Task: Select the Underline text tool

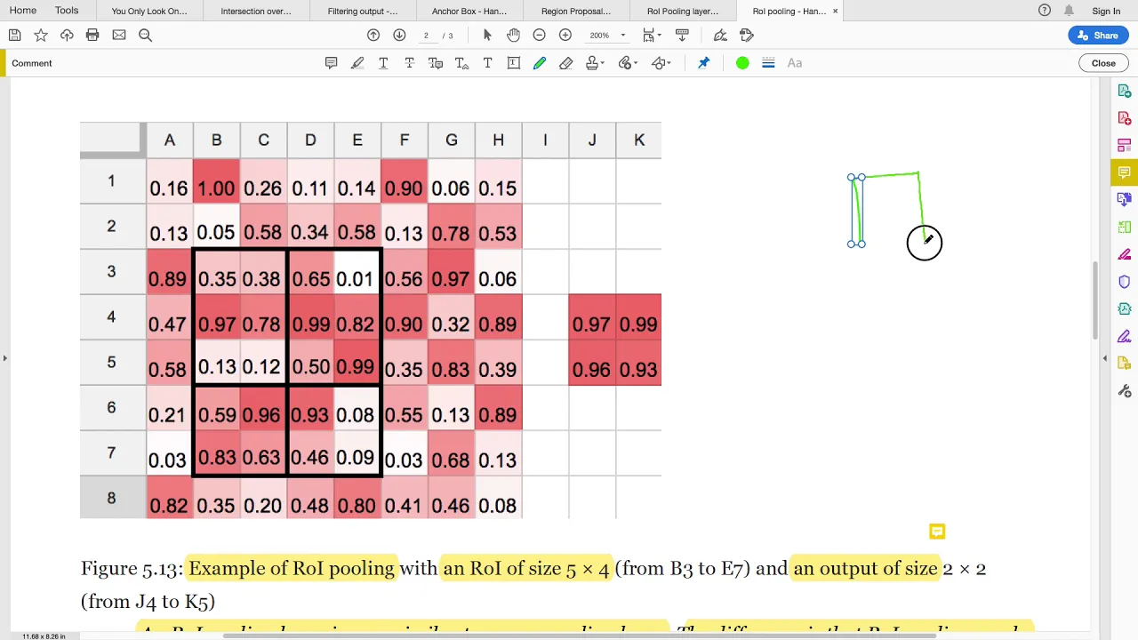Action: pos(383,63)
